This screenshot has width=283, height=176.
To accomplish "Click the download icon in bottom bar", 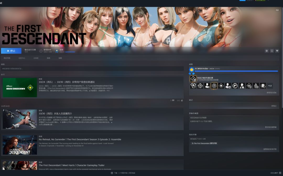I will 112,173.
